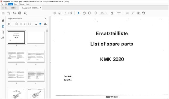Open the View menu

(11, 4)
